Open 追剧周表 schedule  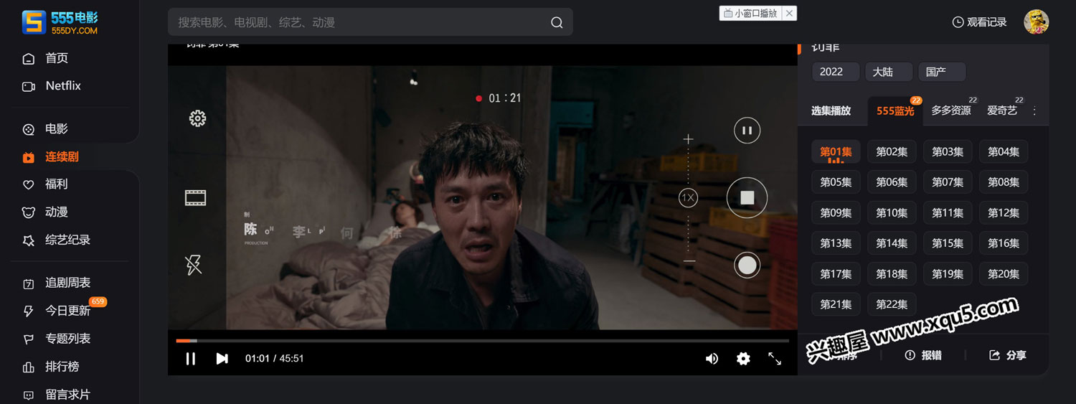pos(57,283)
